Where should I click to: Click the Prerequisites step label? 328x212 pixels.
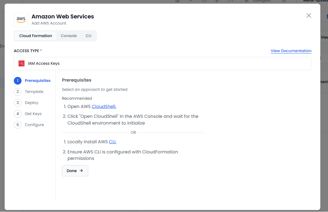(38, 81)
